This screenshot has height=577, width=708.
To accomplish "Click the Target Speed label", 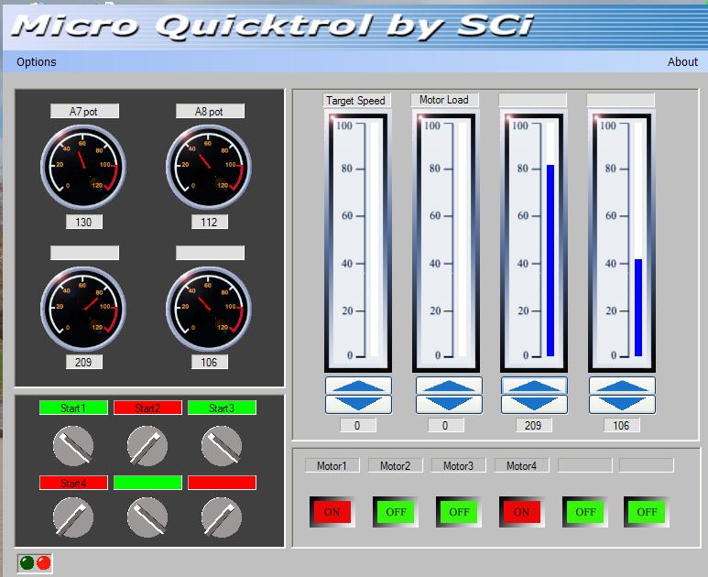I will coord(356,100).
